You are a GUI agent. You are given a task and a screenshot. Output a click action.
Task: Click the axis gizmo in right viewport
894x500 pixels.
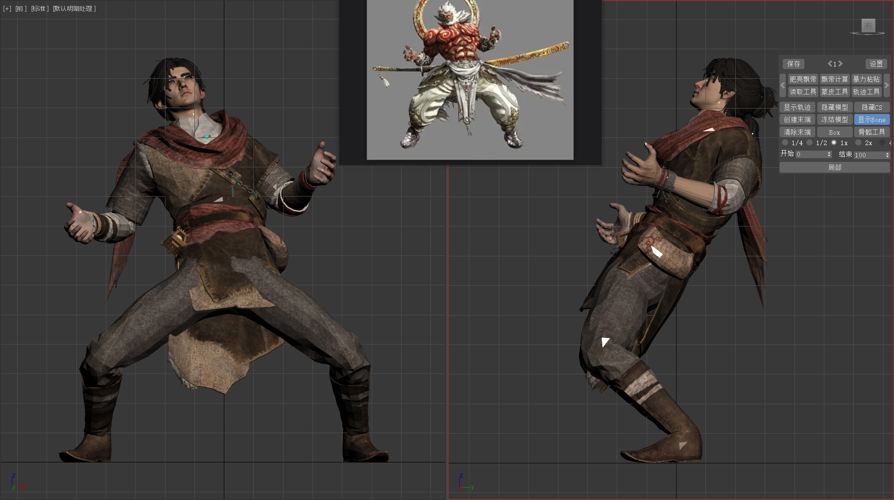pos(466,482)
